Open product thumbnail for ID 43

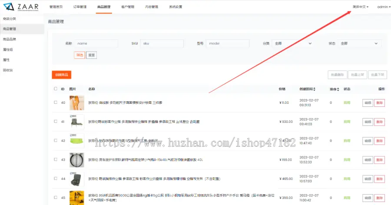click(76, 160)
